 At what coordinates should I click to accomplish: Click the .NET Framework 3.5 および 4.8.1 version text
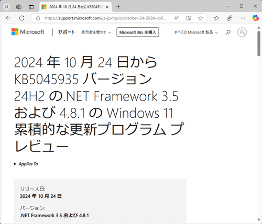pos(54,216)
